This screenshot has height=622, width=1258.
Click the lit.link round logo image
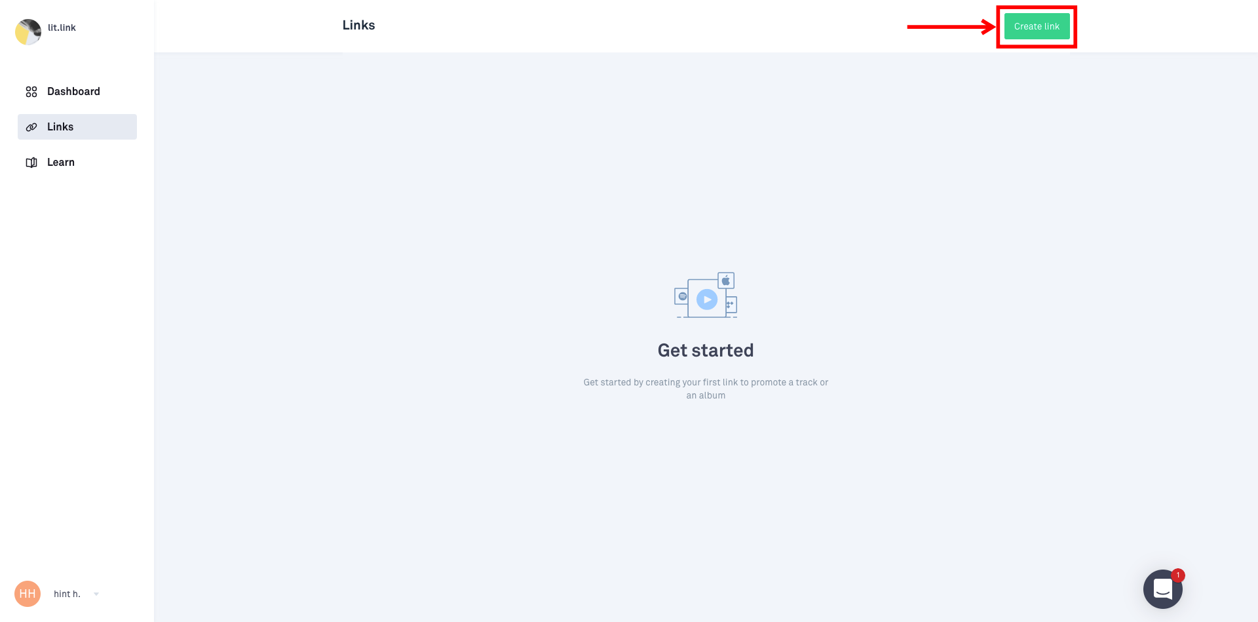click(x=28, y=31)
